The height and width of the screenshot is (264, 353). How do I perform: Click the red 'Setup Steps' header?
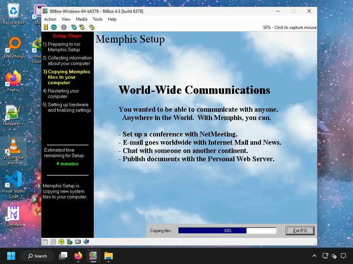(x=67, y=36)
